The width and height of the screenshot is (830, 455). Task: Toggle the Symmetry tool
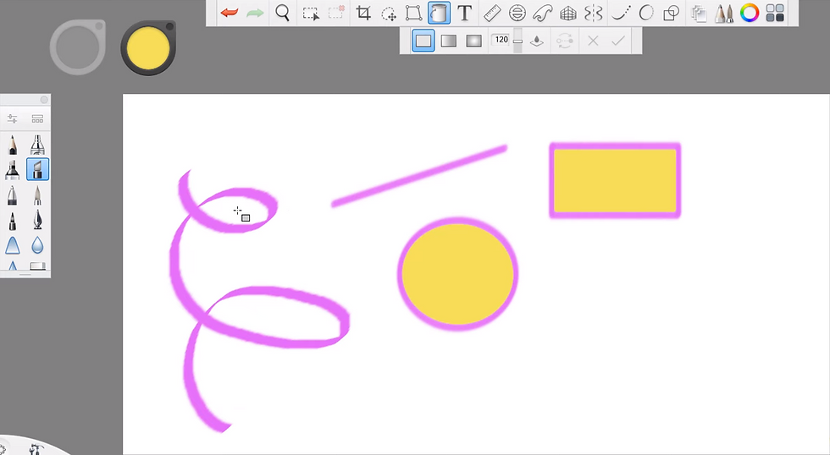594,13
